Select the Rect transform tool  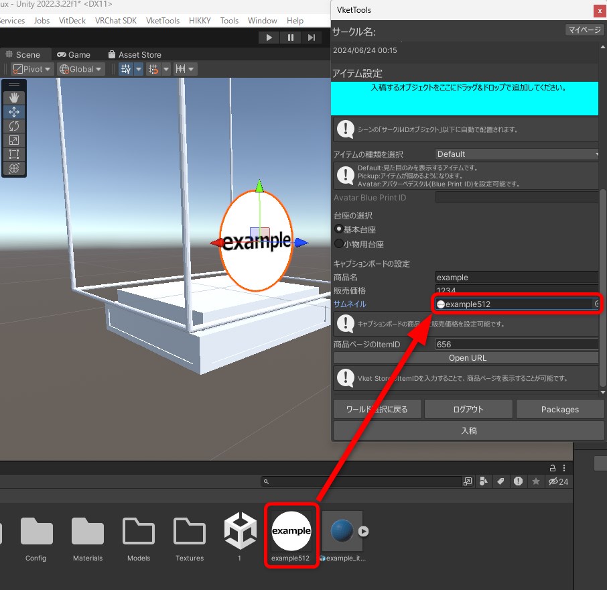[14, 154]
